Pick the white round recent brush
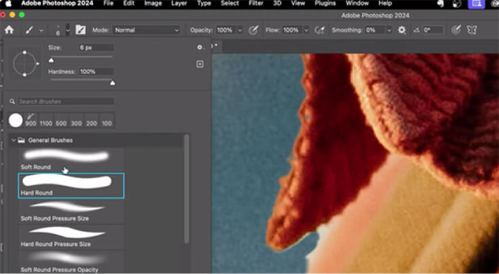 click(16, 120)
